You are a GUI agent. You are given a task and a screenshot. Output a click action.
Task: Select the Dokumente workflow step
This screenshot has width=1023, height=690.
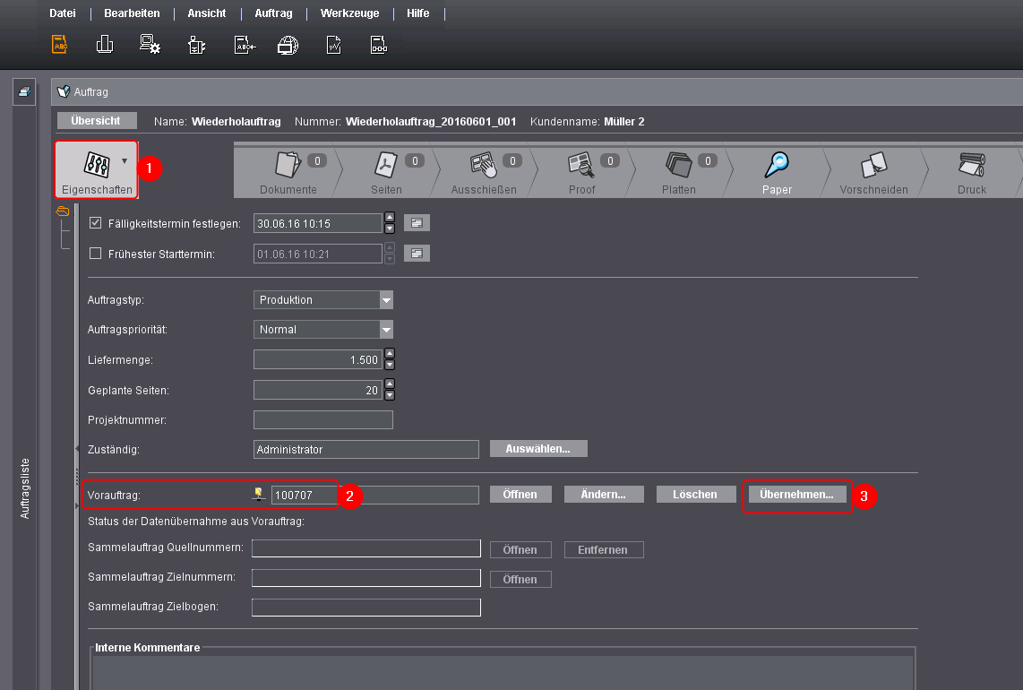(288, 172)
